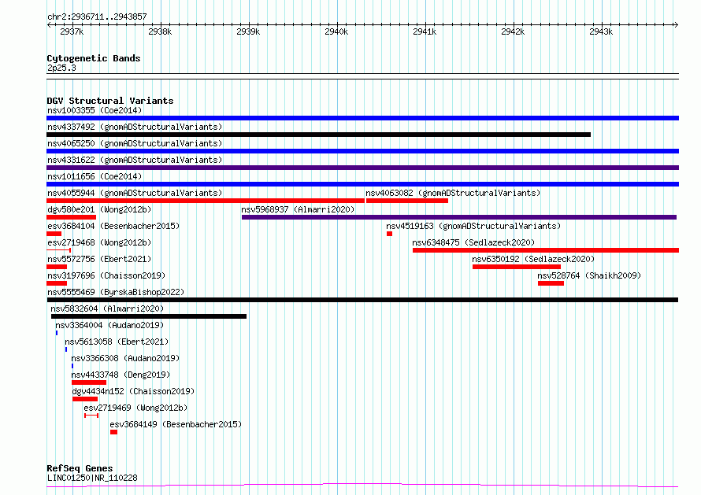
Task: Open LINC01250|NR_110228 gene label
Action: 92,478
